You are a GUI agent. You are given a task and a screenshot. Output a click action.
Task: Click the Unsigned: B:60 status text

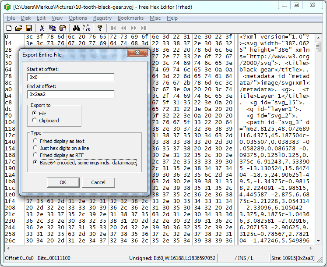click(x=172, y=258)
